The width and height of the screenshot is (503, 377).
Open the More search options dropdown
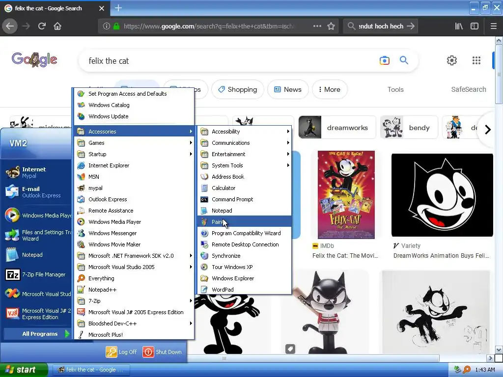pos(330,89)
